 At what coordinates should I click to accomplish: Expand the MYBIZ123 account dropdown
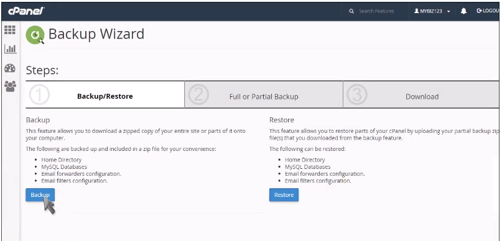(432, 11)
